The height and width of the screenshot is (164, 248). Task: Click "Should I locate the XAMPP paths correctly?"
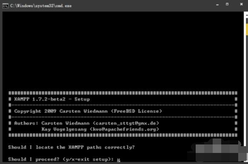point(71,147)
